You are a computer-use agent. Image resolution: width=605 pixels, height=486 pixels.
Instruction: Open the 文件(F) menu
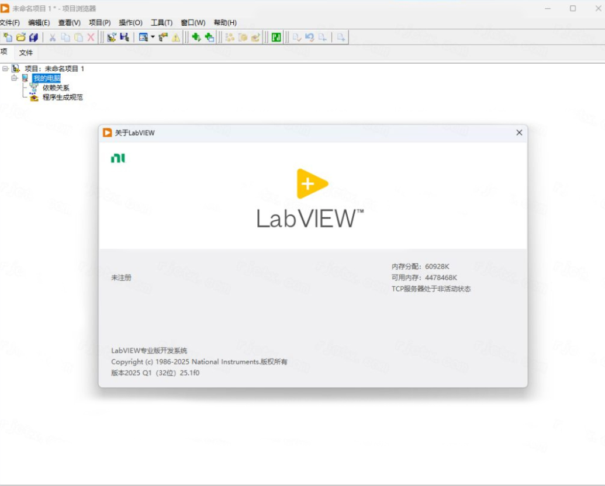tap(9, 23)
